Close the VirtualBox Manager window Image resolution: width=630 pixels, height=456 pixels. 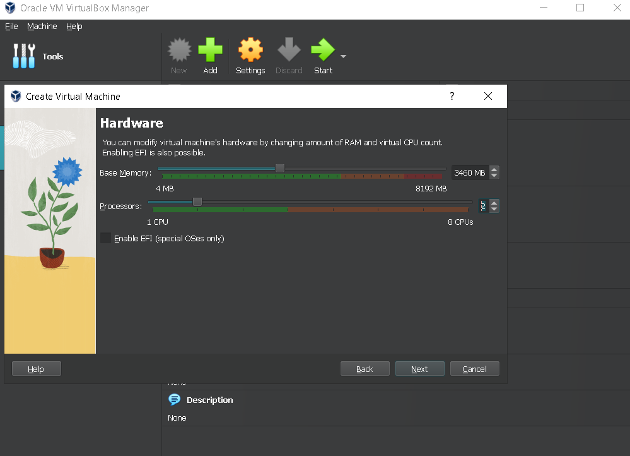[x=617, y=8]
